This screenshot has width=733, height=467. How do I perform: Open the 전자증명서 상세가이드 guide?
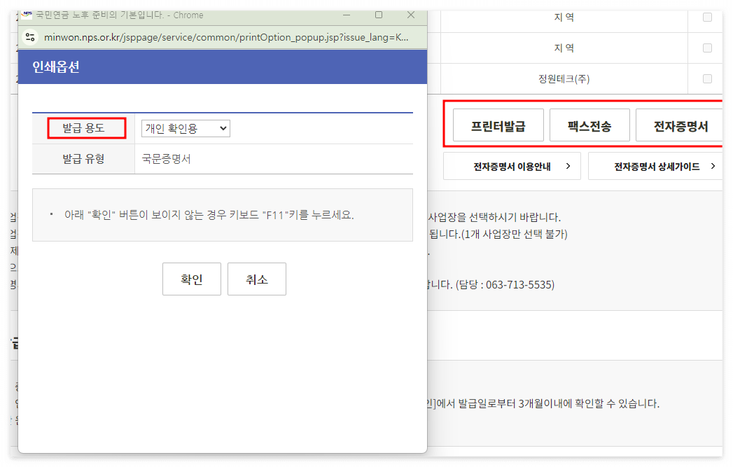click(655, 166)
